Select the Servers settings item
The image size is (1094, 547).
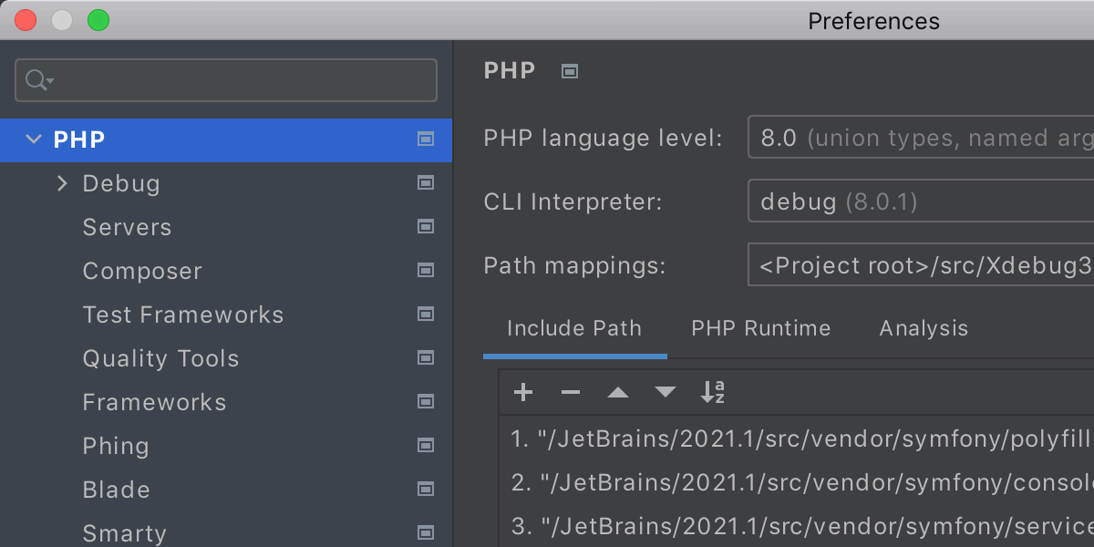(127, 227)
